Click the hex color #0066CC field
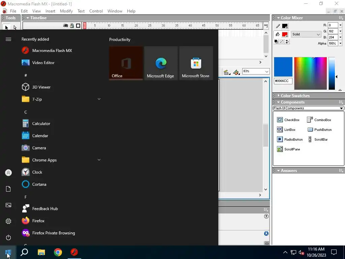This screenshot has width=345, height=259. [283, 81]
